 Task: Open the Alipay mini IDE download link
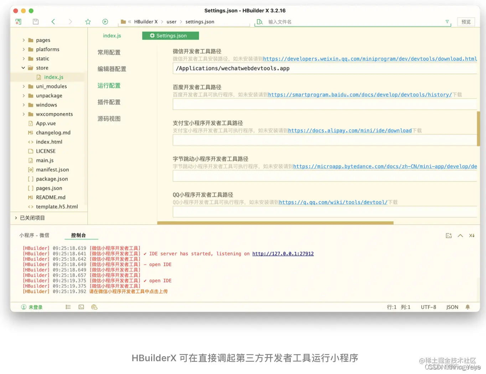pyautogui.click(x=350, y=131)
